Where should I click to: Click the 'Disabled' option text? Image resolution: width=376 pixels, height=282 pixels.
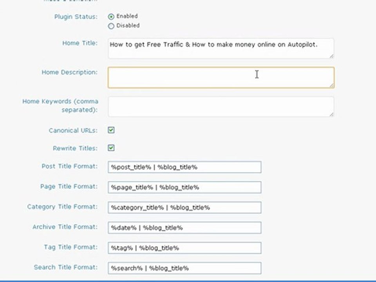point(128,25)
